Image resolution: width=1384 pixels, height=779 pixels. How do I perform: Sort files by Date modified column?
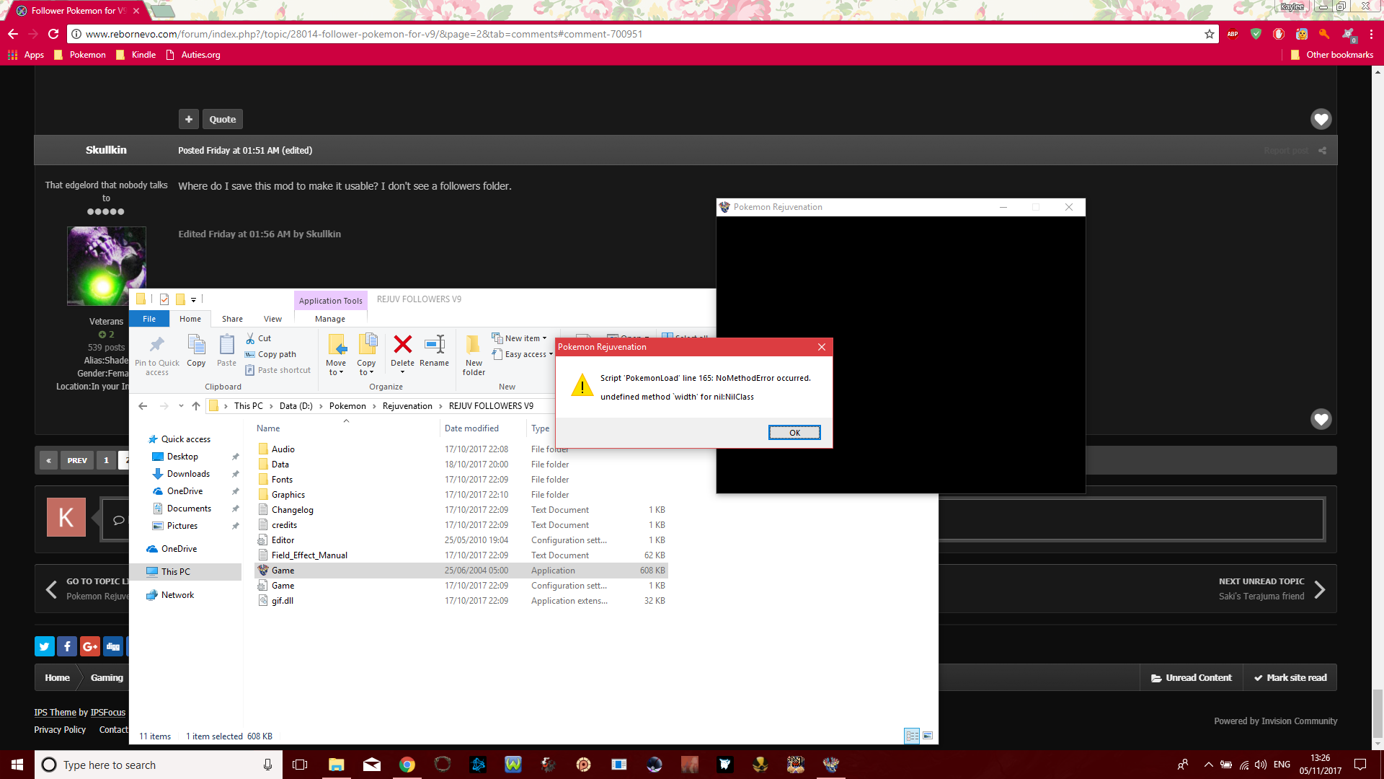pos(471,428)
